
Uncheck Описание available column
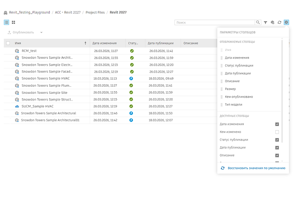[x=277, y=155]
